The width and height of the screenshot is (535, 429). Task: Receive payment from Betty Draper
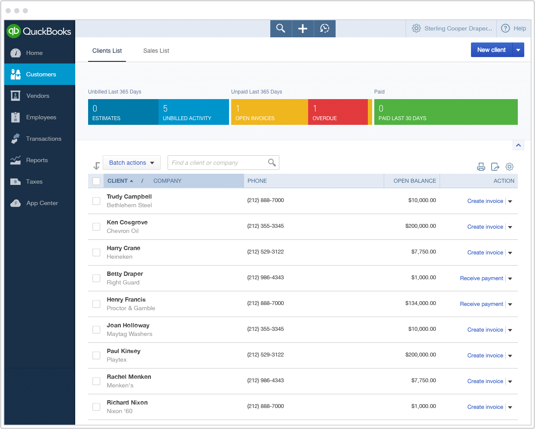pos(481,278)
